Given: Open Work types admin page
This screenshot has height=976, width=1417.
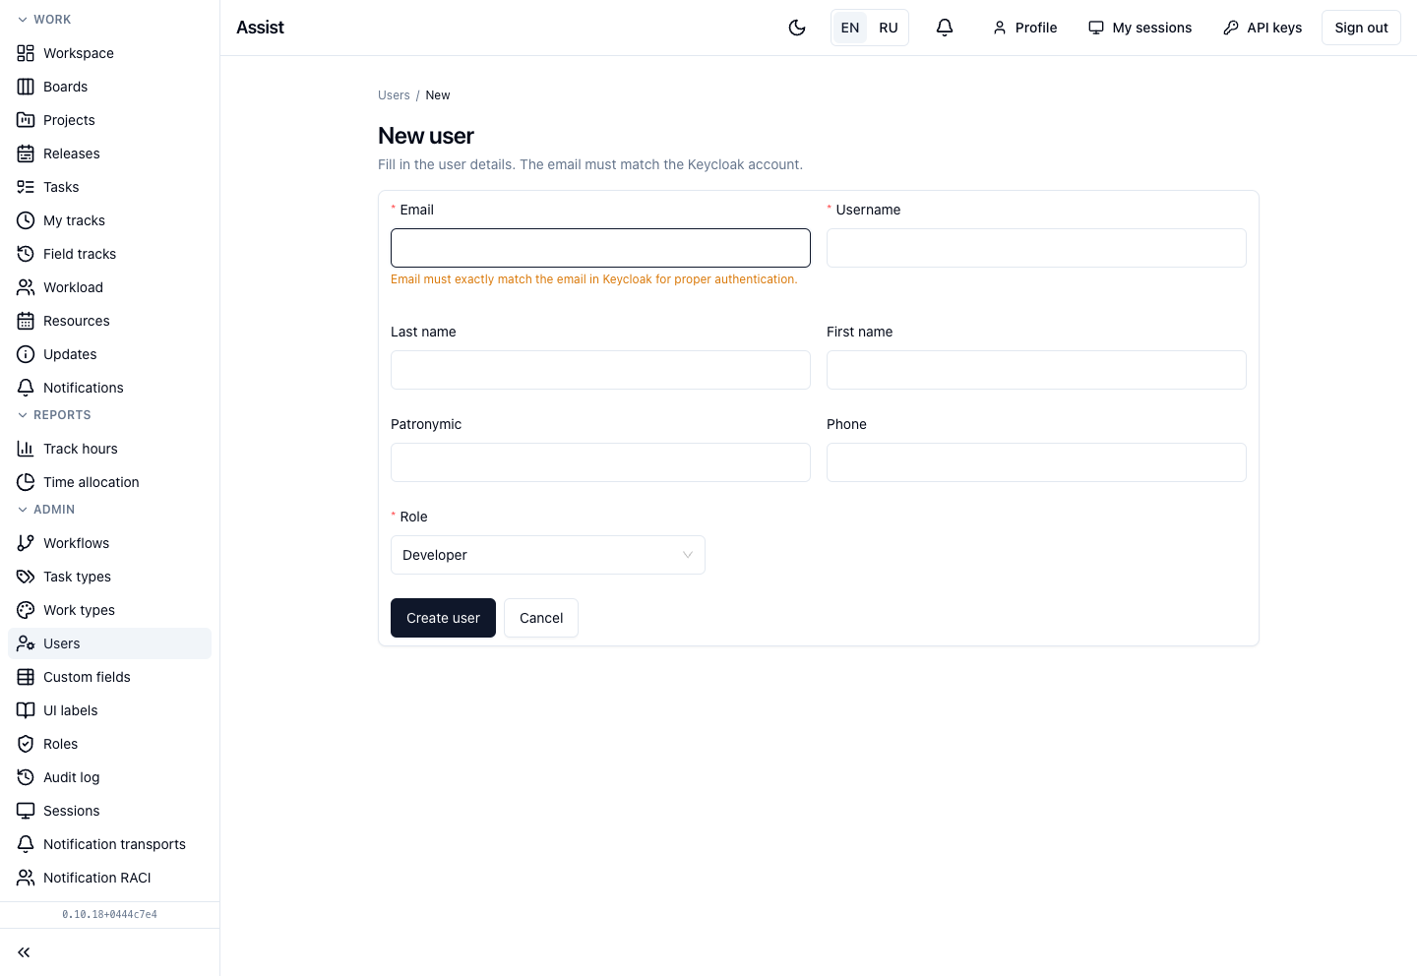Looking at the screenshot, I should (x=109, y=610).
